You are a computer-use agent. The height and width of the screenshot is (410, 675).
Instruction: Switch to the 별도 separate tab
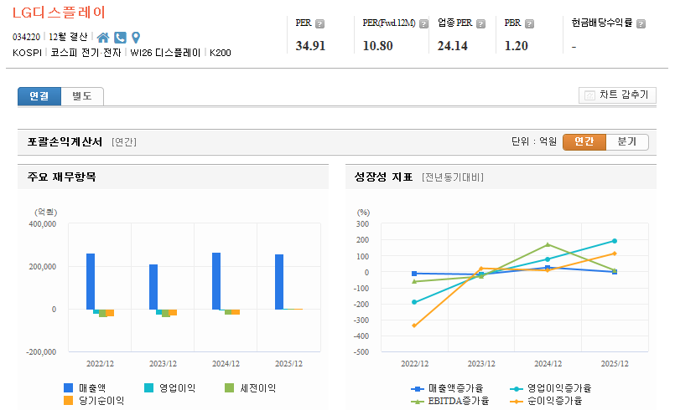pyautogui.click(x=82, y=96)
